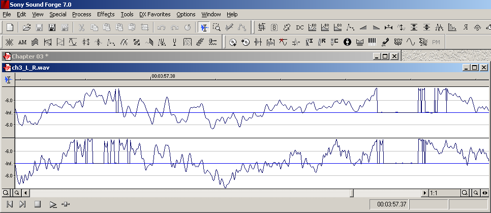This screenshot has width=491, height=213.
Task: Open the Effects menu
Action: pos(106,14)
